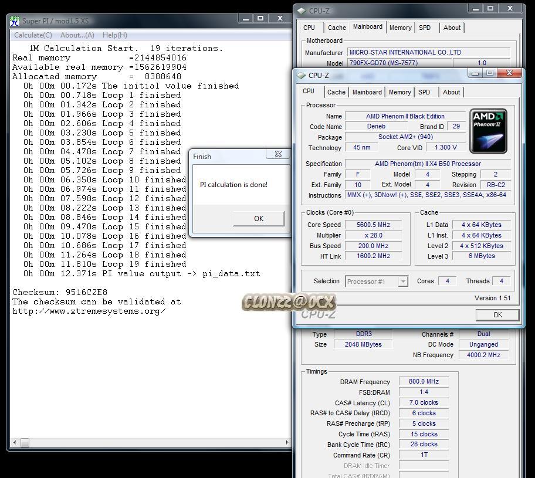Click OK in the Finish dialog

[x=259, y=218]
